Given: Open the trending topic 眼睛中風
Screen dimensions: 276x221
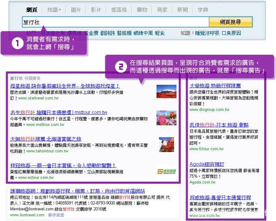Looking at the screenshot, I should click(x=143, y=33).
